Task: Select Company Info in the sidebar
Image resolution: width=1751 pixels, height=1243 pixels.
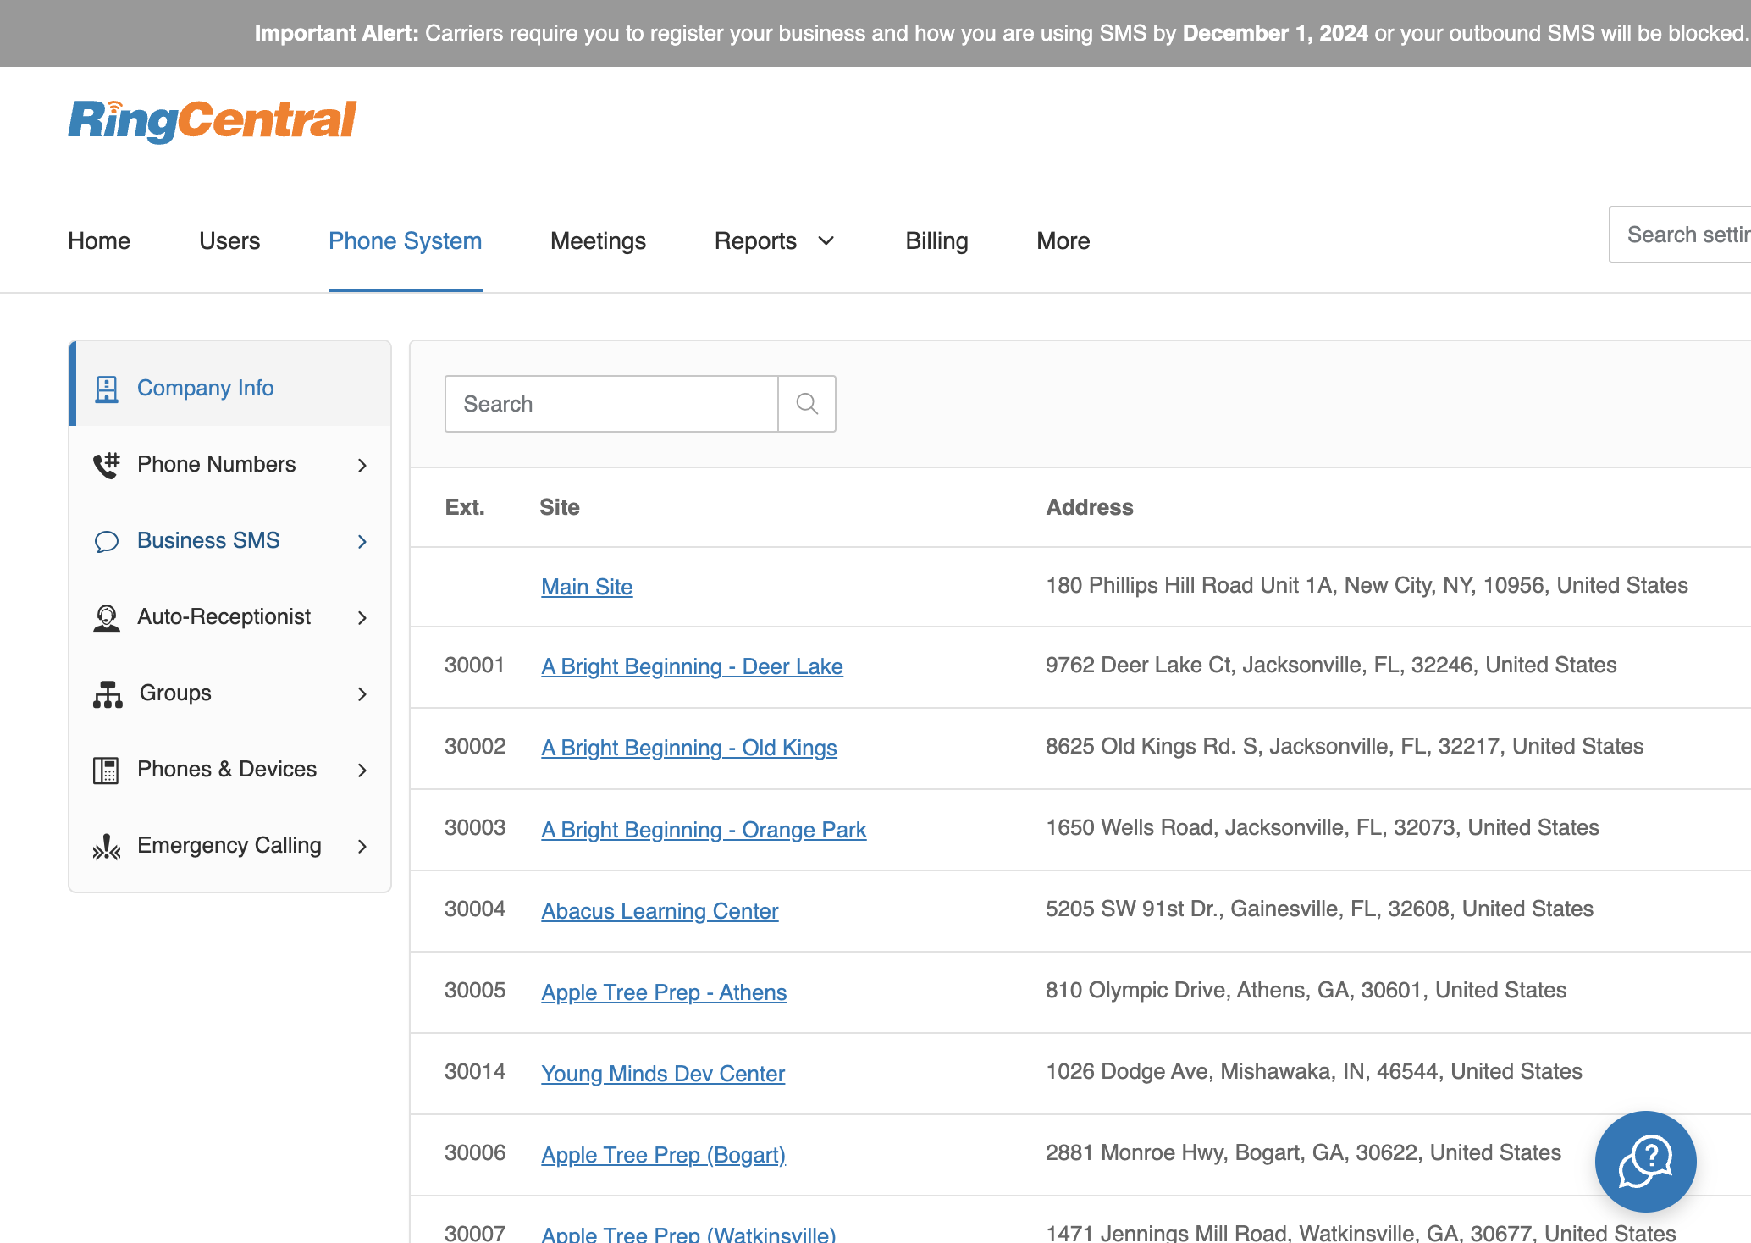Action: 230,388
